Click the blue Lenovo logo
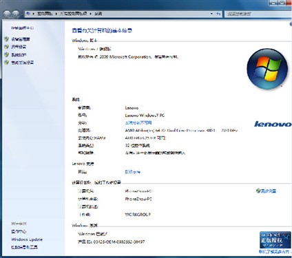 tap(273, 124)
